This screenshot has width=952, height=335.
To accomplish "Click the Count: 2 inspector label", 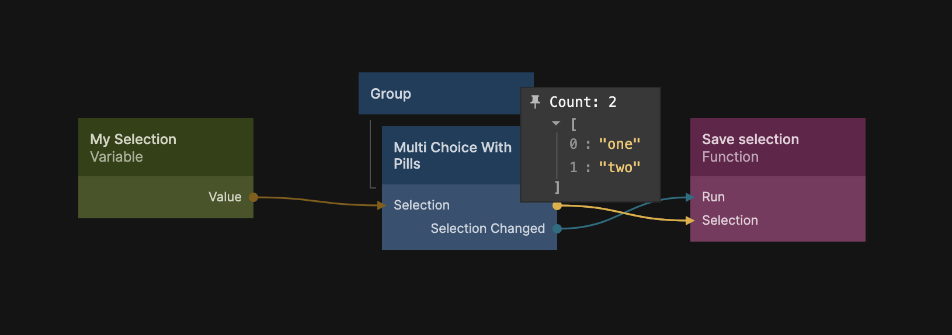I will pyautogui.click(x=583, y=102).
